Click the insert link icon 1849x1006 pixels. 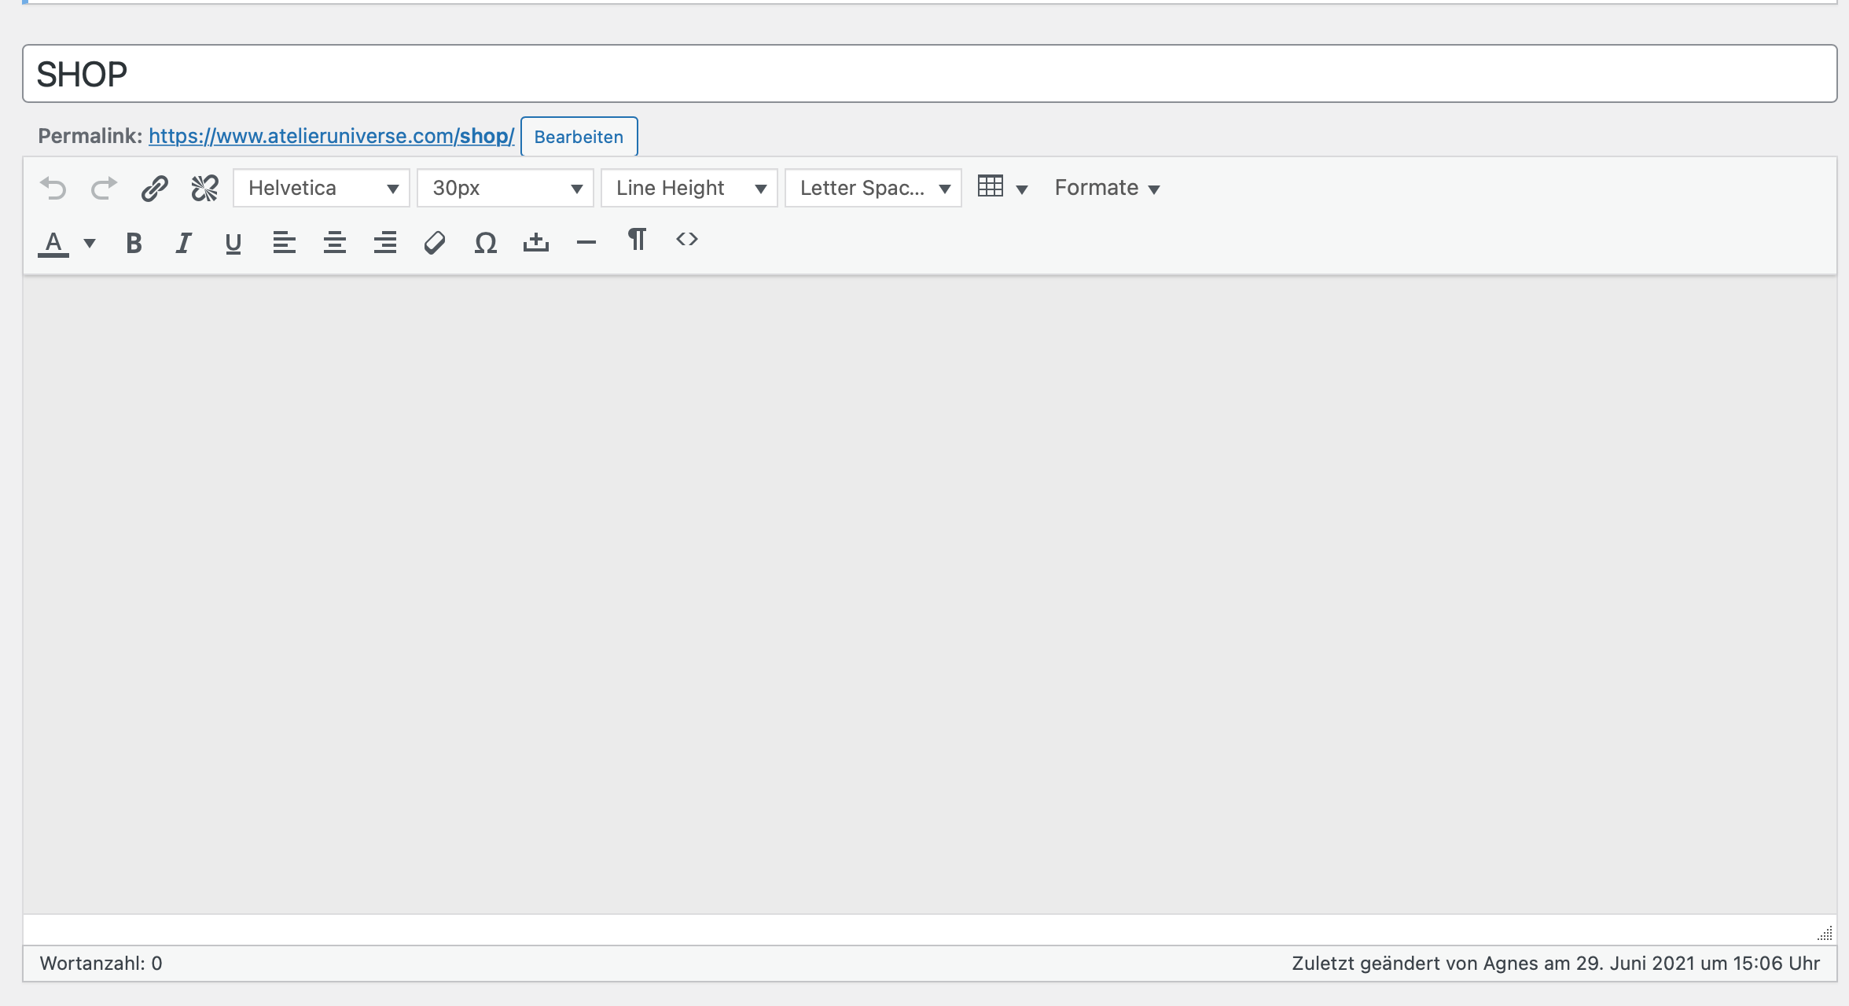click(154, 189)
